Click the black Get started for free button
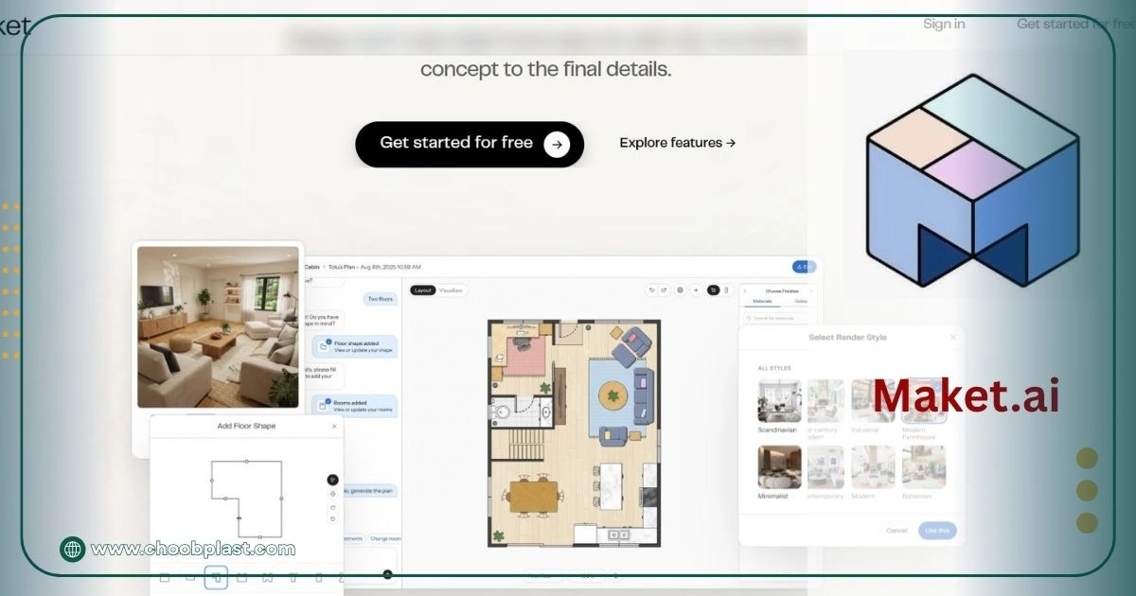The image size is (1136, 596). click(470, 144)
